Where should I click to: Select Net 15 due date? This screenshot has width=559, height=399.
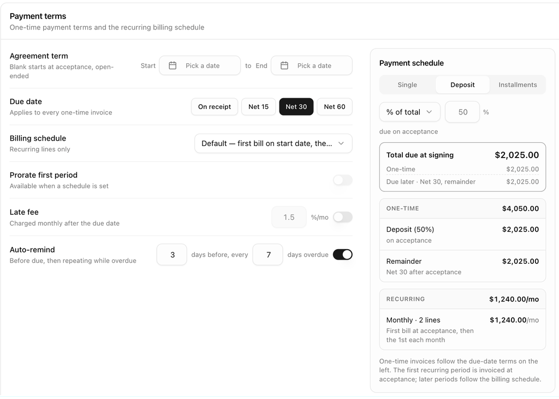258,107
